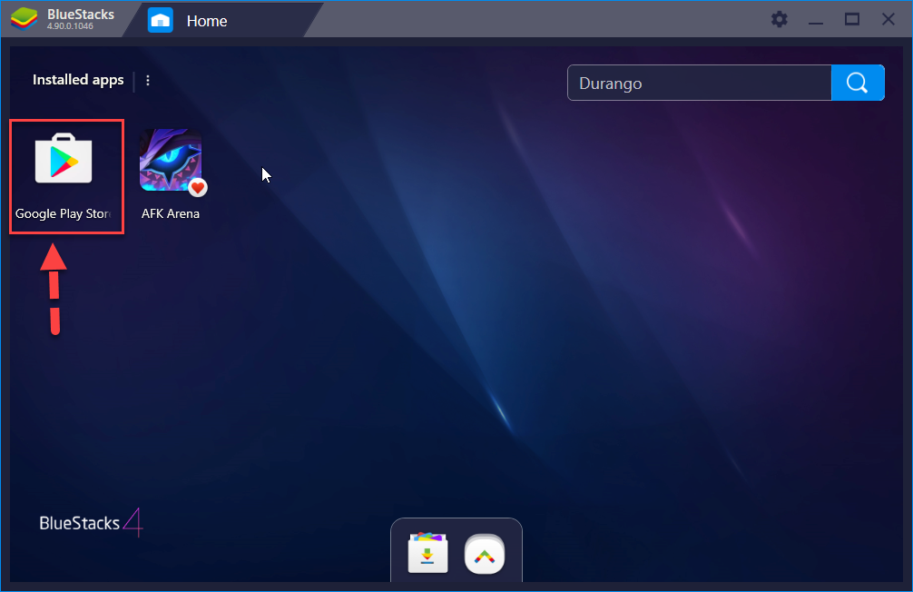Open BlueStacks settings gear icon
913x592 pixels.
pyautogui.click(x=779, y=19)
